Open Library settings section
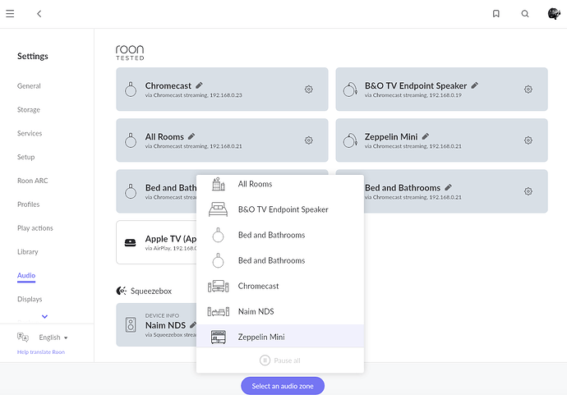The width and height of the screenshot is (567, 395). point(27,251)
